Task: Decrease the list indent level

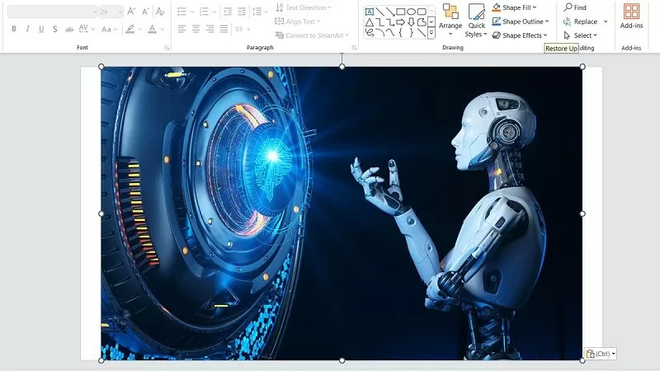Action: click(x=228, y=12)
